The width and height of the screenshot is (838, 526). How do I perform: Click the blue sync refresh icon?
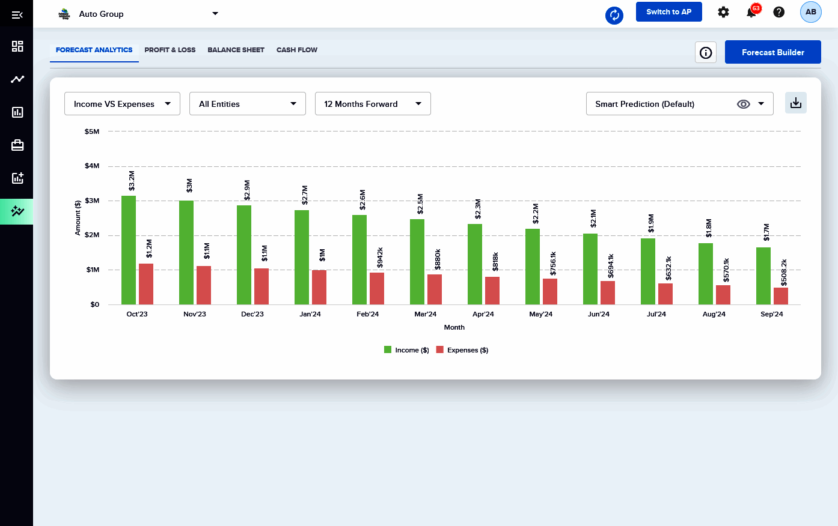tap(614, 15)
